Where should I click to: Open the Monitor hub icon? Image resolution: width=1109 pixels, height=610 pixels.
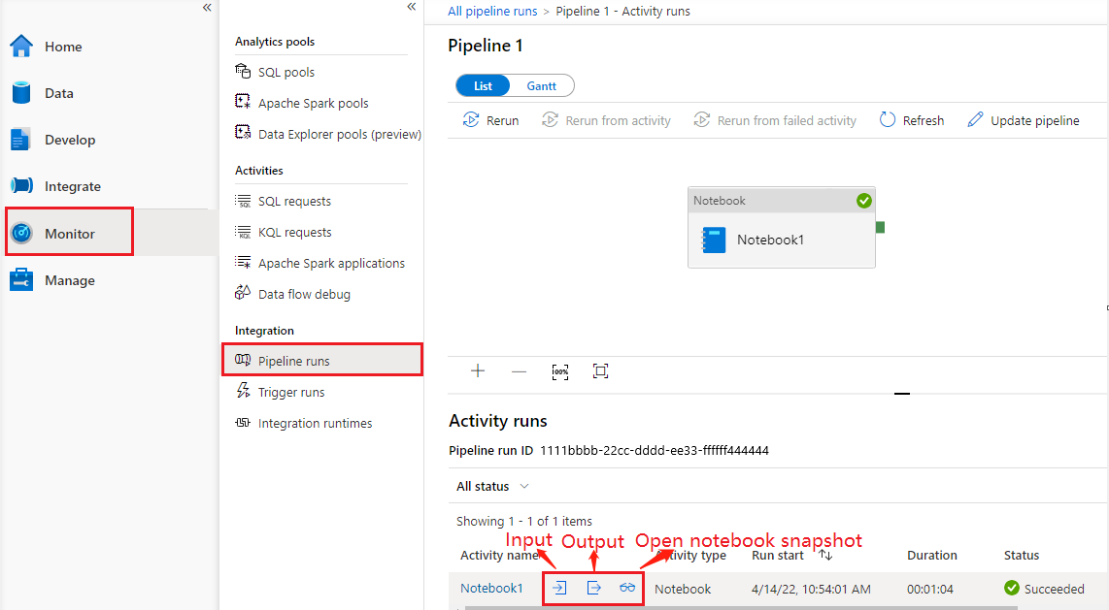(21, 232)
